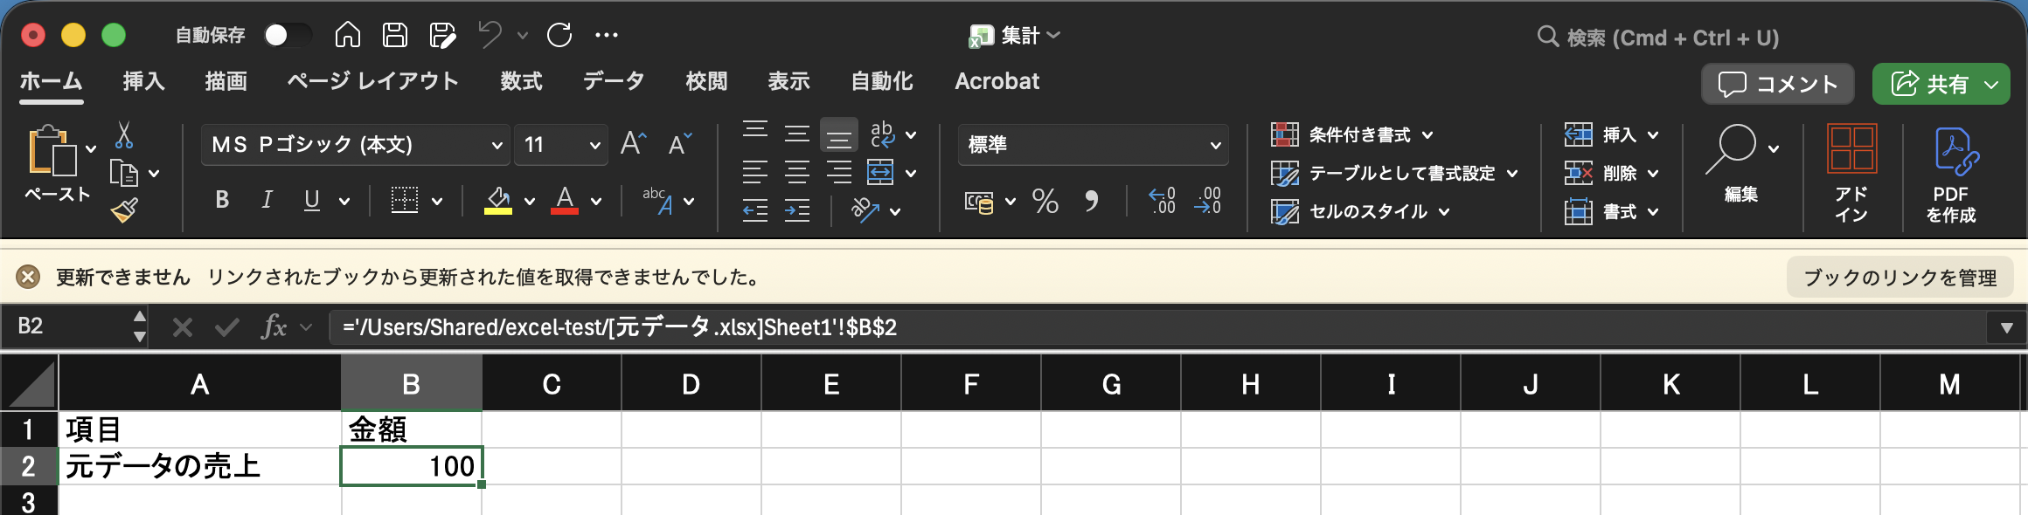
Task: Click the コメント button
Action: 1777,84
